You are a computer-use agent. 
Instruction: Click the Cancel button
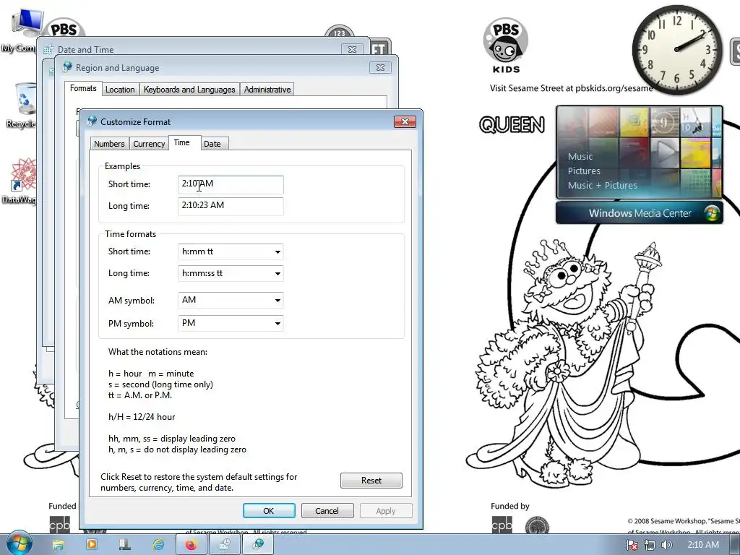pyautogui.click(x=327, y=511)
